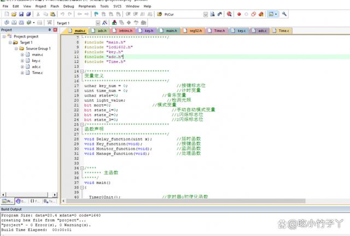
Task: Collapse the code fold at line 14
Action: tap(82, 71)
